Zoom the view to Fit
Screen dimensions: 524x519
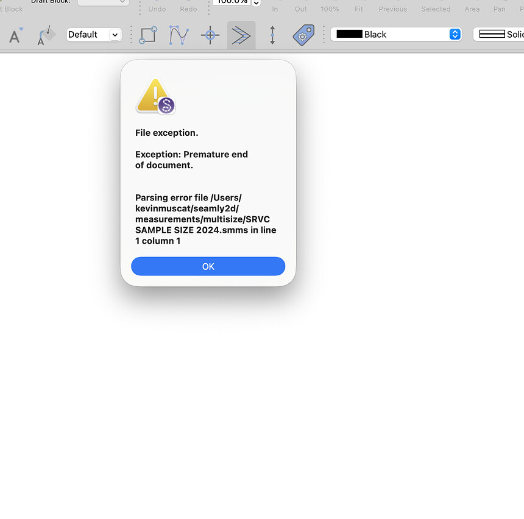tap(359, 9)
